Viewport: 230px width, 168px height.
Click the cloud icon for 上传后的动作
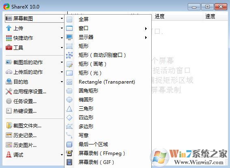pyautogui.click(x=9, y=72)
